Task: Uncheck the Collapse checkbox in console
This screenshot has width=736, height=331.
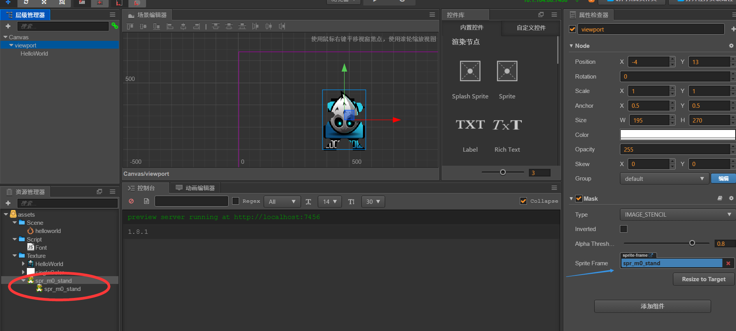Action: pos(523,201)
